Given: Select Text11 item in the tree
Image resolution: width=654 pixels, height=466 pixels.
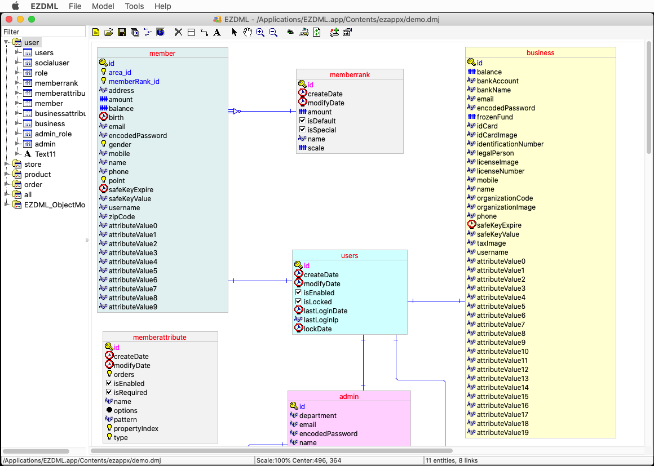Looking at the screenshot, I should pyautogui.click(x=46, y=154).
